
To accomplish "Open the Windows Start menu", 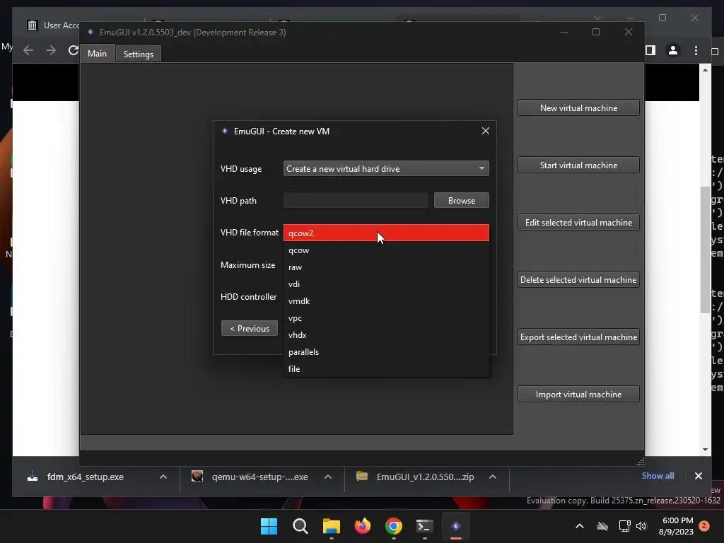I will pos(269,526).
